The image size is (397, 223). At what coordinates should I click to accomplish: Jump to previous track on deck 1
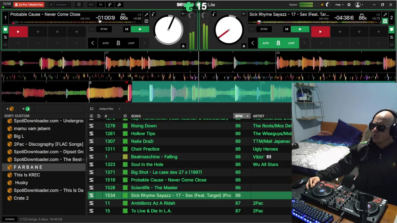click(127, 29)
